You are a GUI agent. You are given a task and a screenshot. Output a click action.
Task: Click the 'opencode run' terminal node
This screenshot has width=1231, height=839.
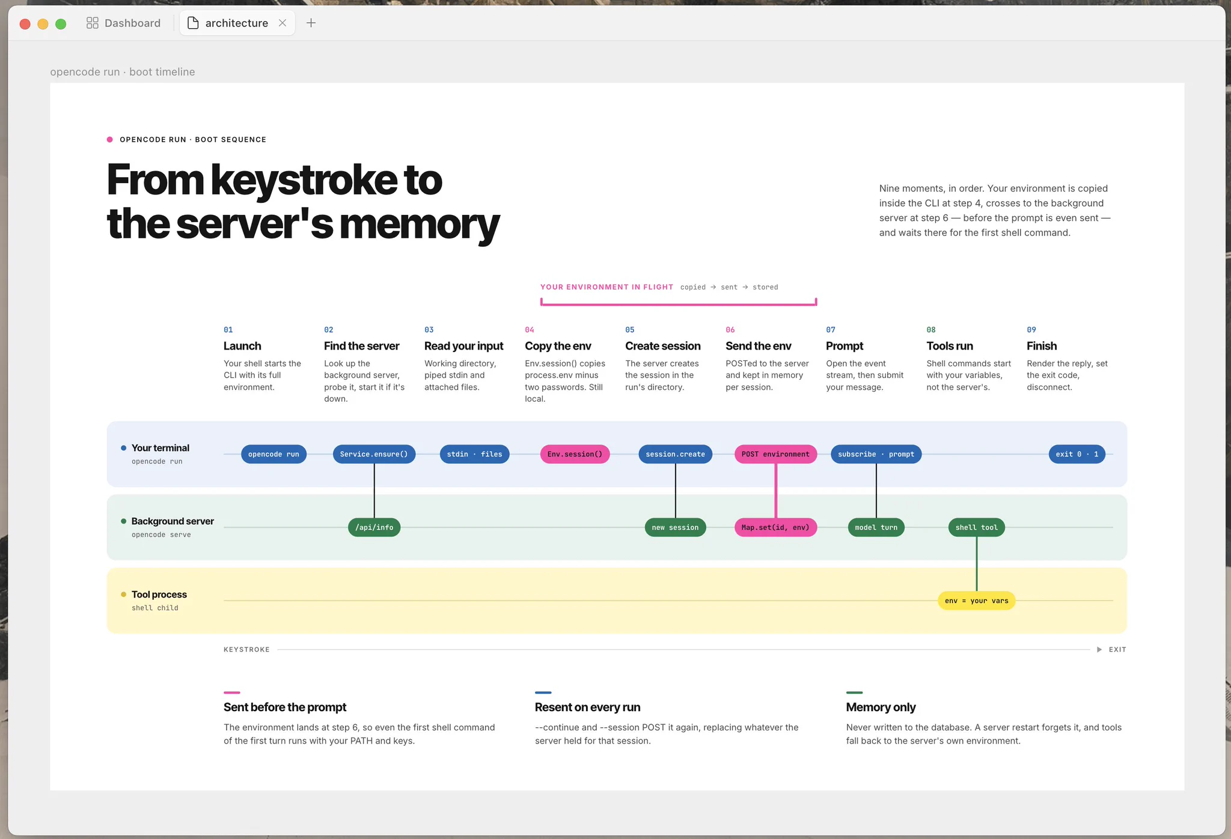(273, 454)
